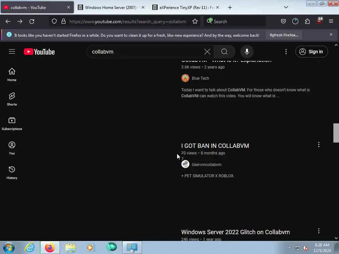339x254 pixels.
Task: Open Subscriptions in YouTube sidebar
Action: click(x=12, y=124)
